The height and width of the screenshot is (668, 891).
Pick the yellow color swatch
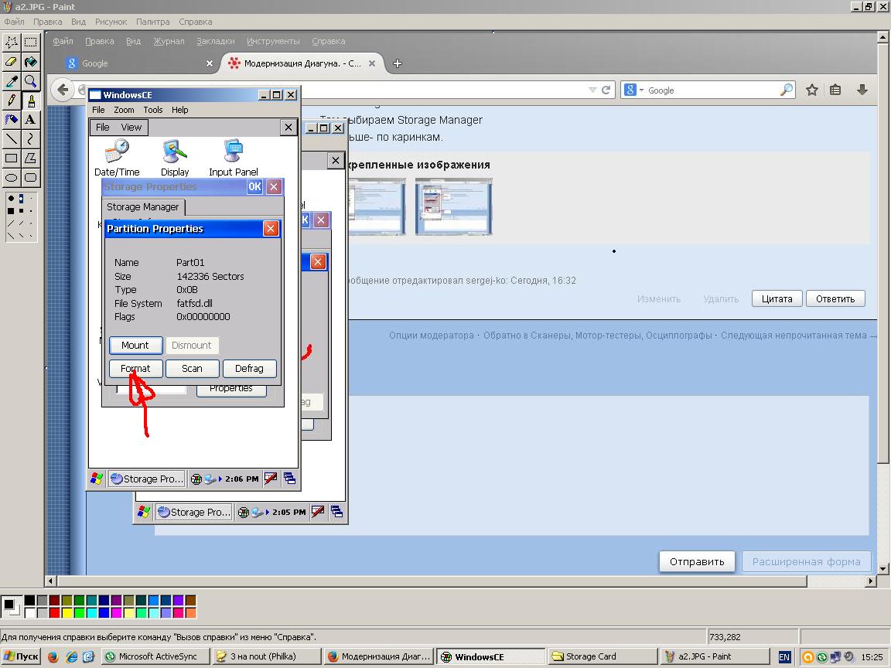67,613
